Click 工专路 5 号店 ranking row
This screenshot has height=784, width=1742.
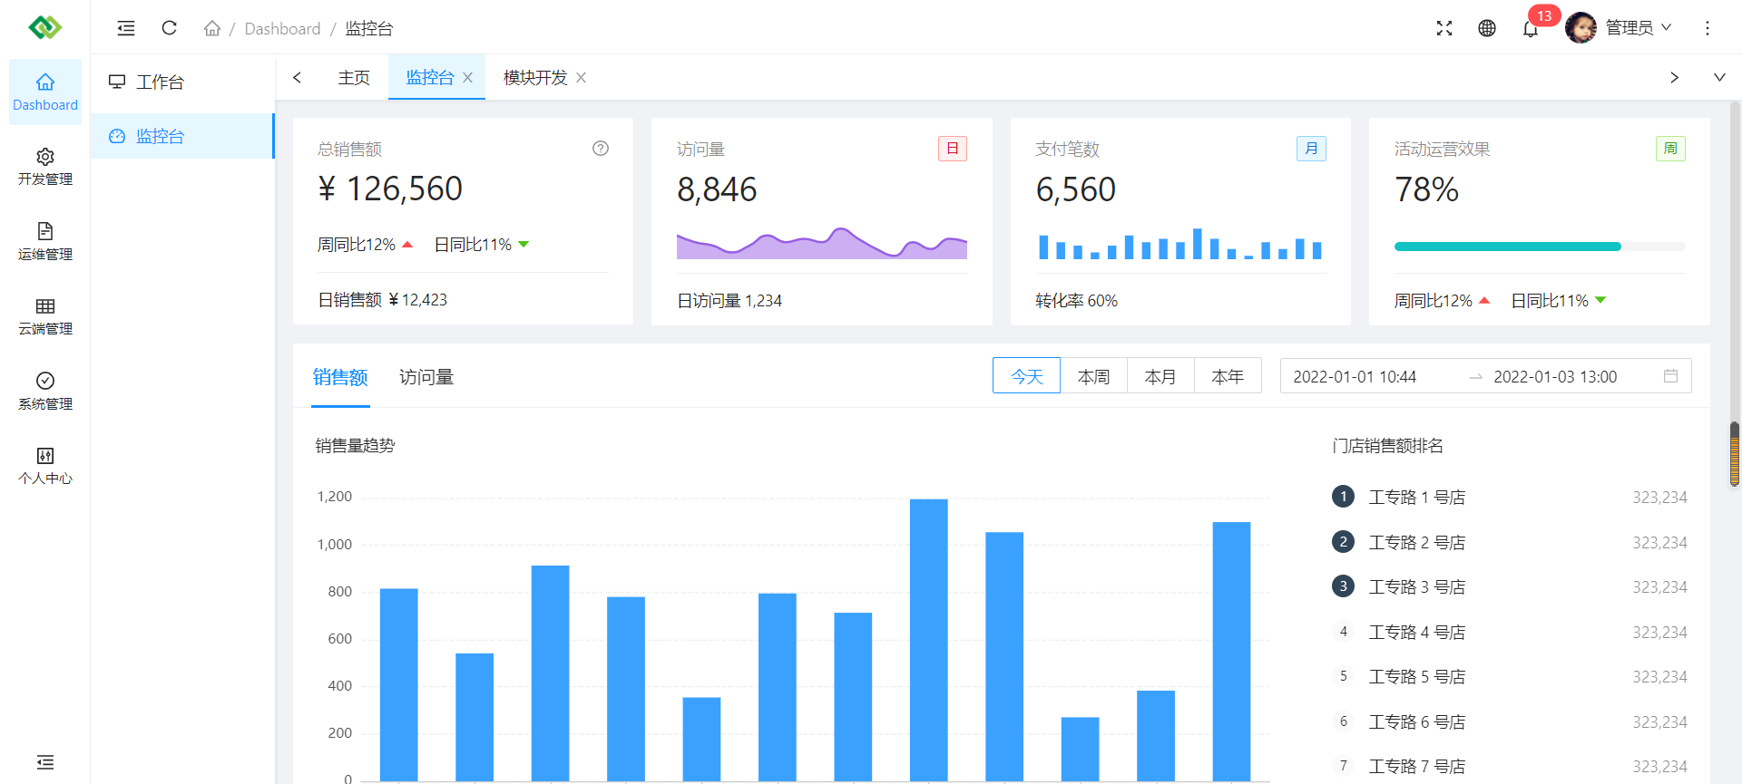point(1510,676)
